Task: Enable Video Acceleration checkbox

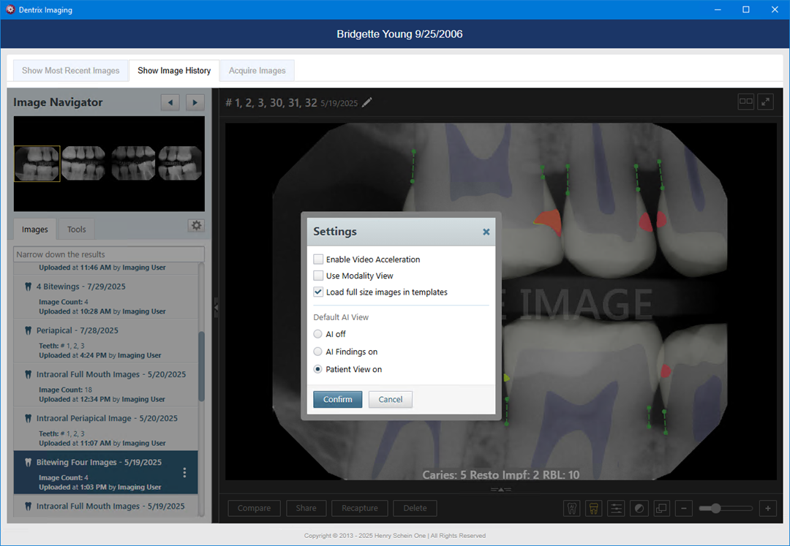Action: [x=318, y=259]
